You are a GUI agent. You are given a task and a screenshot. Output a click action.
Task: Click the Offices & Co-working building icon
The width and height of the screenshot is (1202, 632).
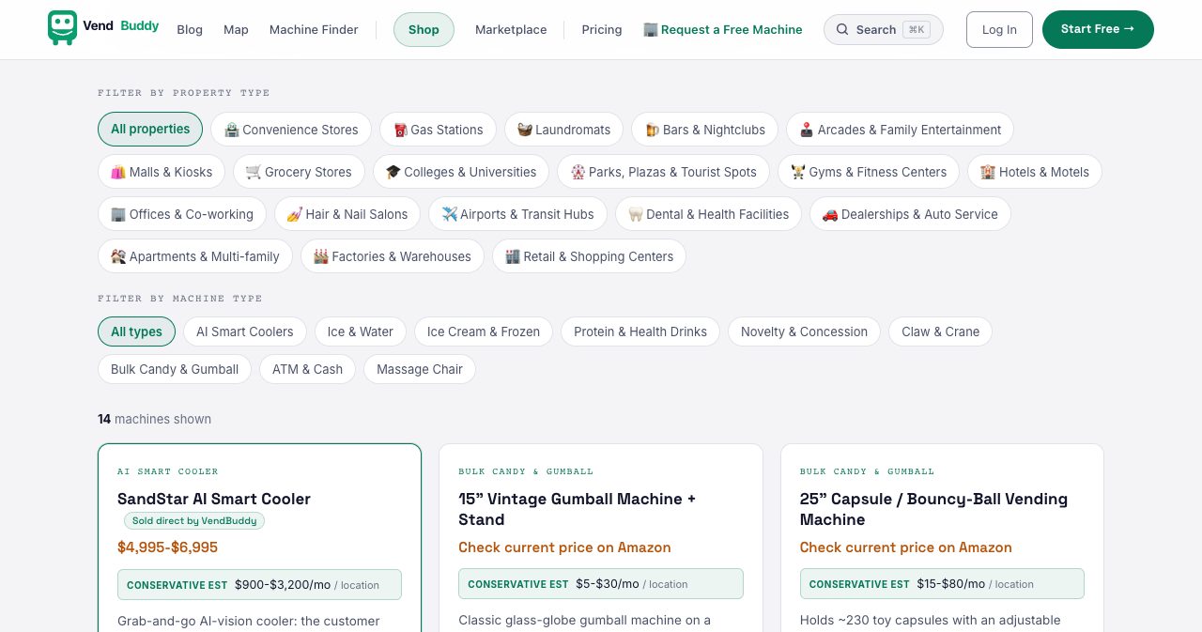118,214
